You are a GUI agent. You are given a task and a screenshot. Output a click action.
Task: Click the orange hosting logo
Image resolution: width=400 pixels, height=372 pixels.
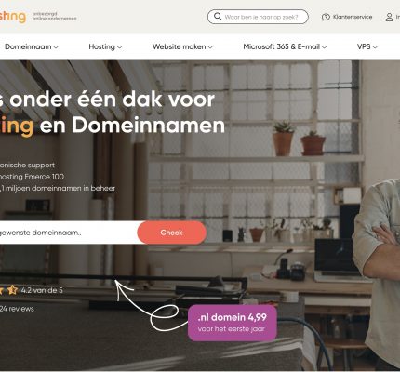click(12, 17)
